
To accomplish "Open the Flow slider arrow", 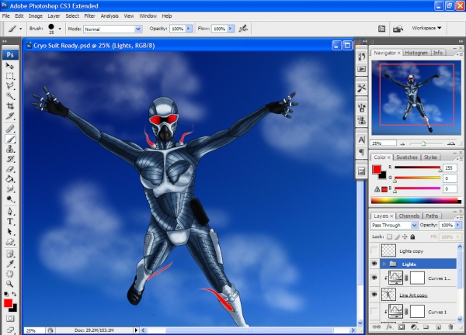I will coord(231,29).
